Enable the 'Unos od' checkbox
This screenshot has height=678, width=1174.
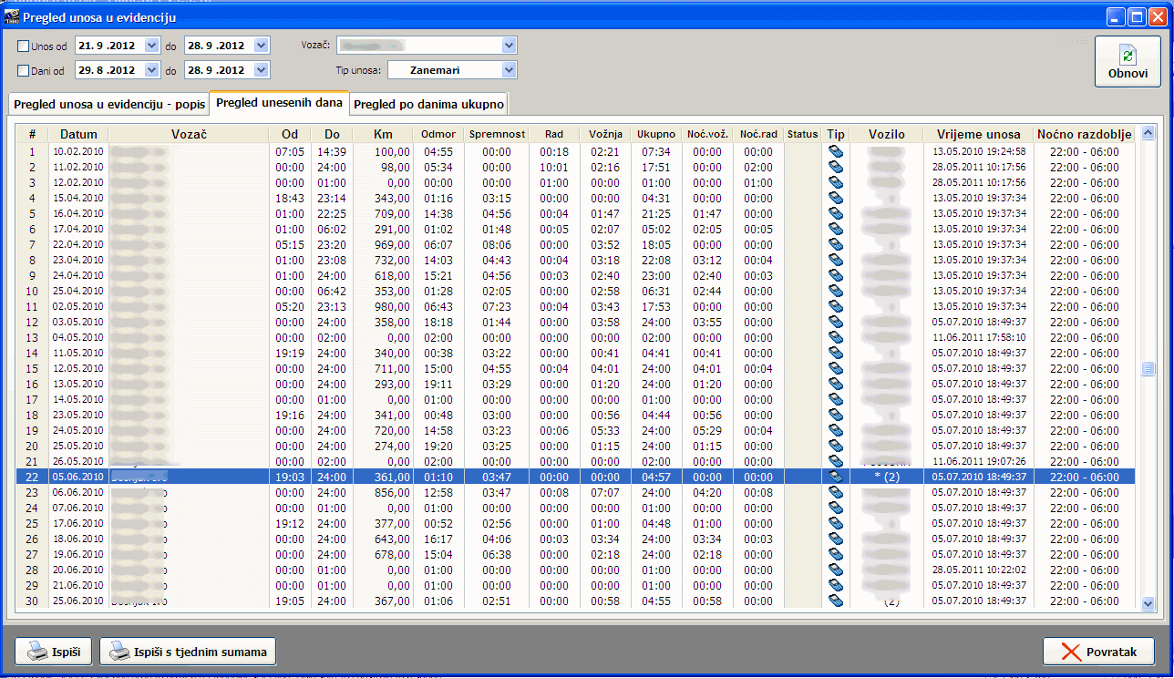pyautogui.click(x=24, y=46)
